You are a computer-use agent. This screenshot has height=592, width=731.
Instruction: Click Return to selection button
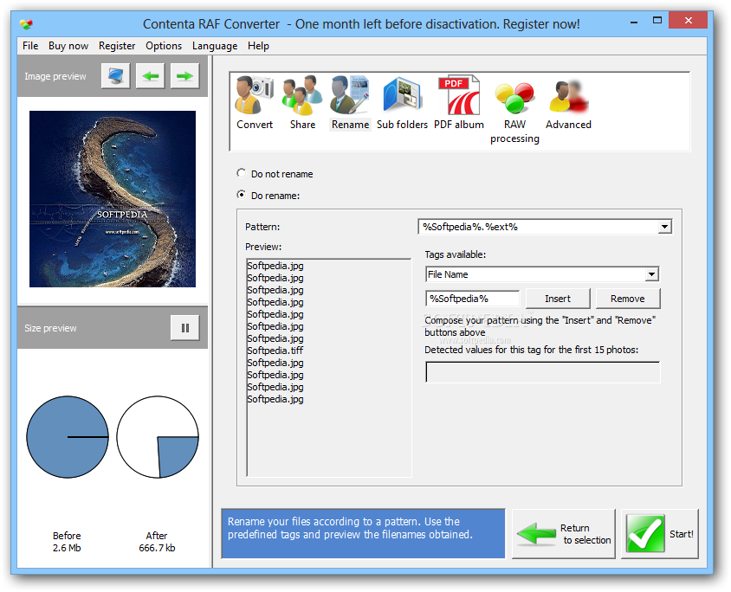(564, 534)
